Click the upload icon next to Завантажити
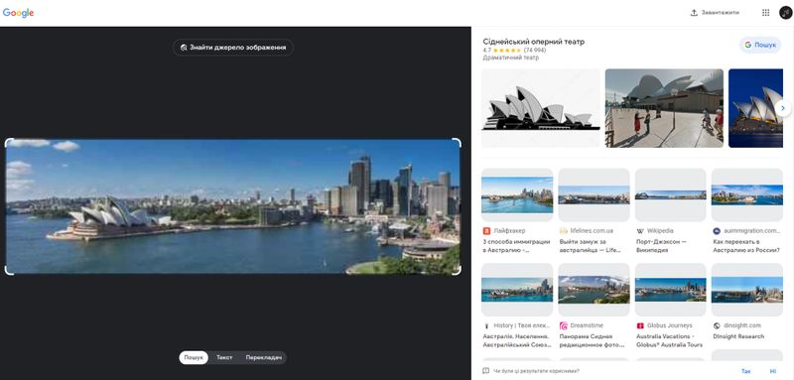Image resolution: width=794 pixels, height=380 pixels. pos(694,13)
